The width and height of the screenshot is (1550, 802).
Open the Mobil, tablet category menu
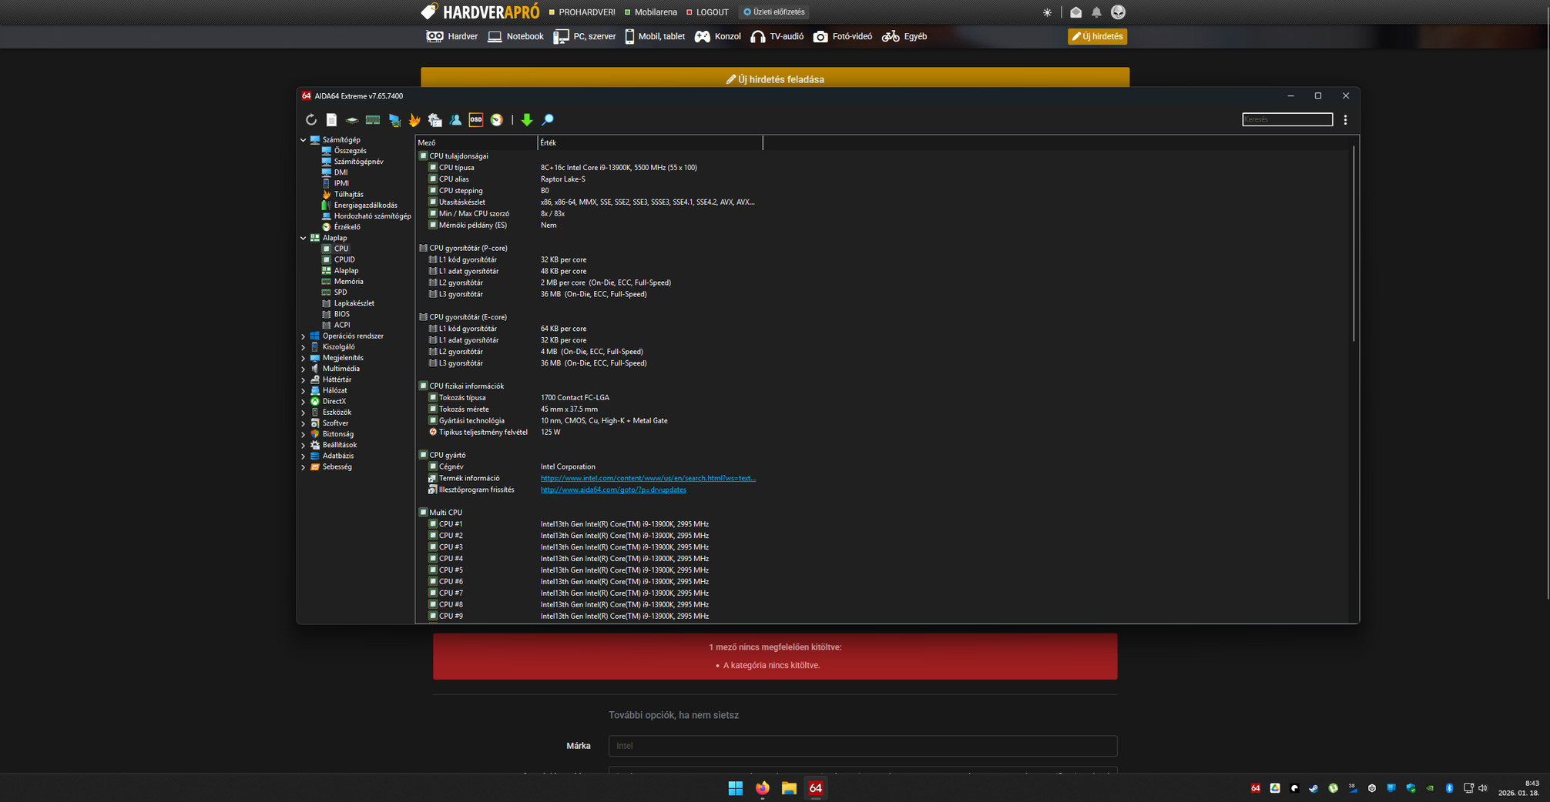pos(655,36)
